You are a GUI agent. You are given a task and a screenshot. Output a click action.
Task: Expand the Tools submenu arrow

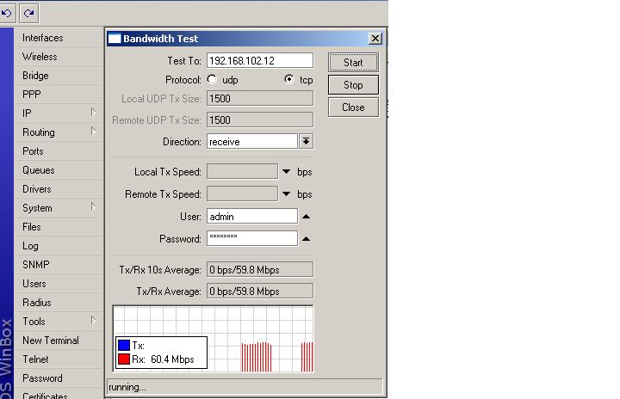pos(93,321)
